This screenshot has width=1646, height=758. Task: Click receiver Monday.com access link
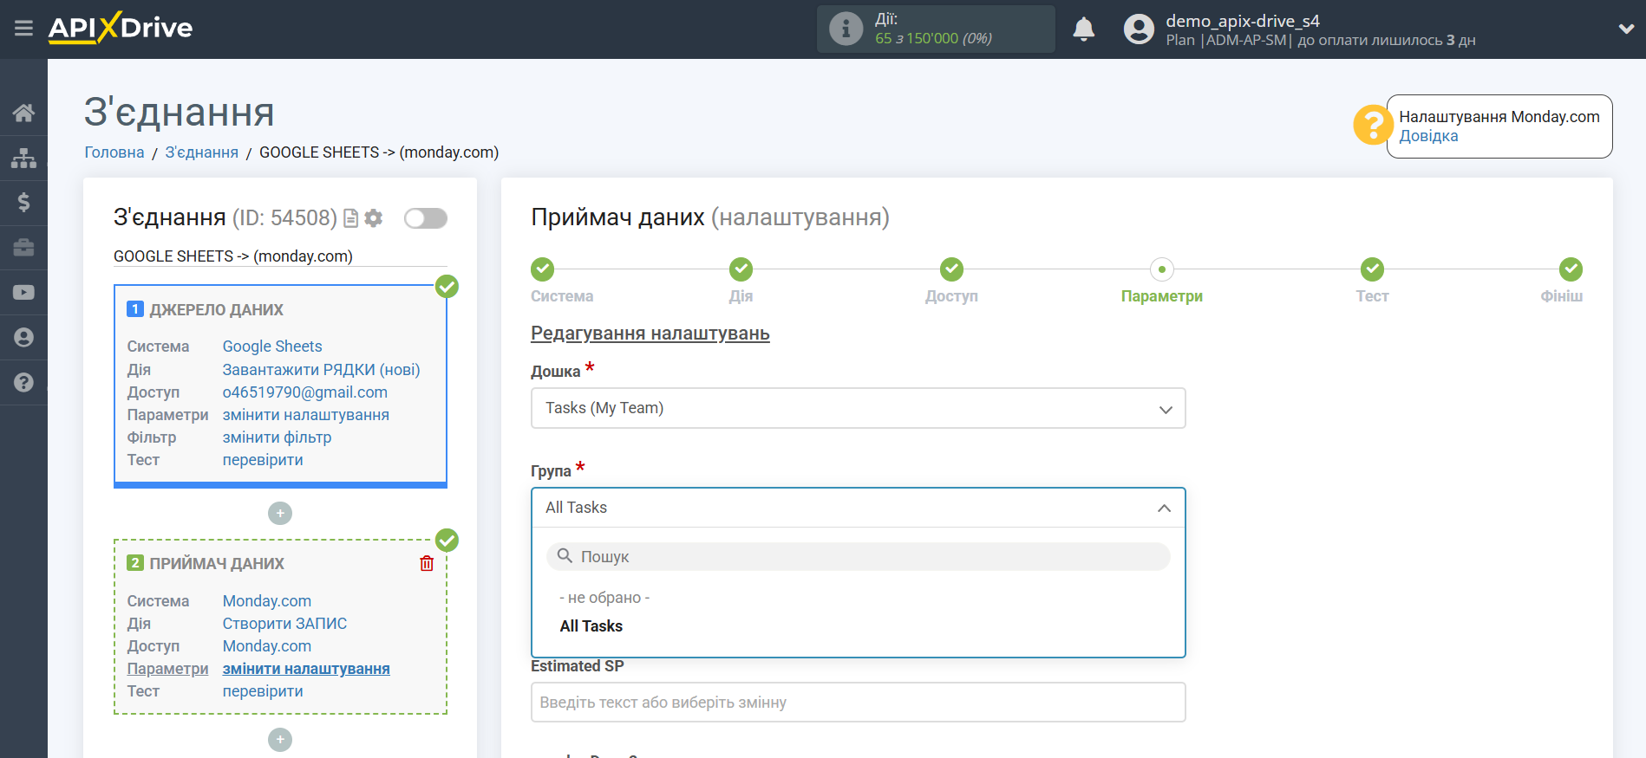(267, 646)
